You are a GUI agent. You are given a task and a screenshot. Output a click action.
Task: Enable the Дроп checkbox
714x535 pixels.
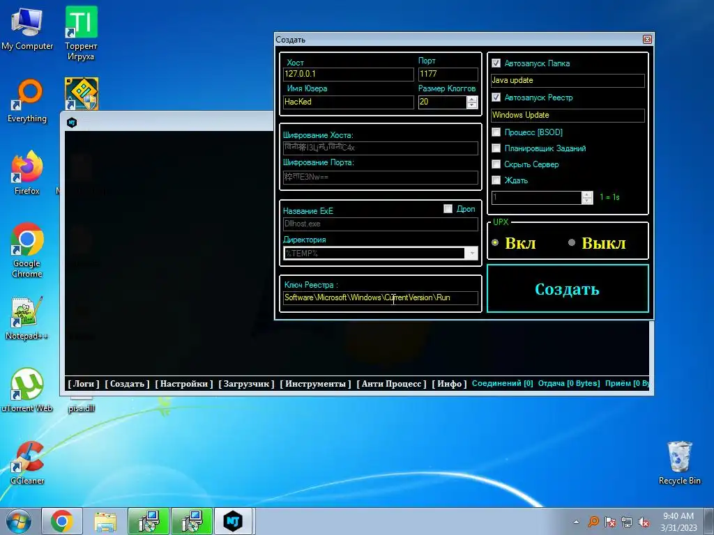tap(448, 209)
